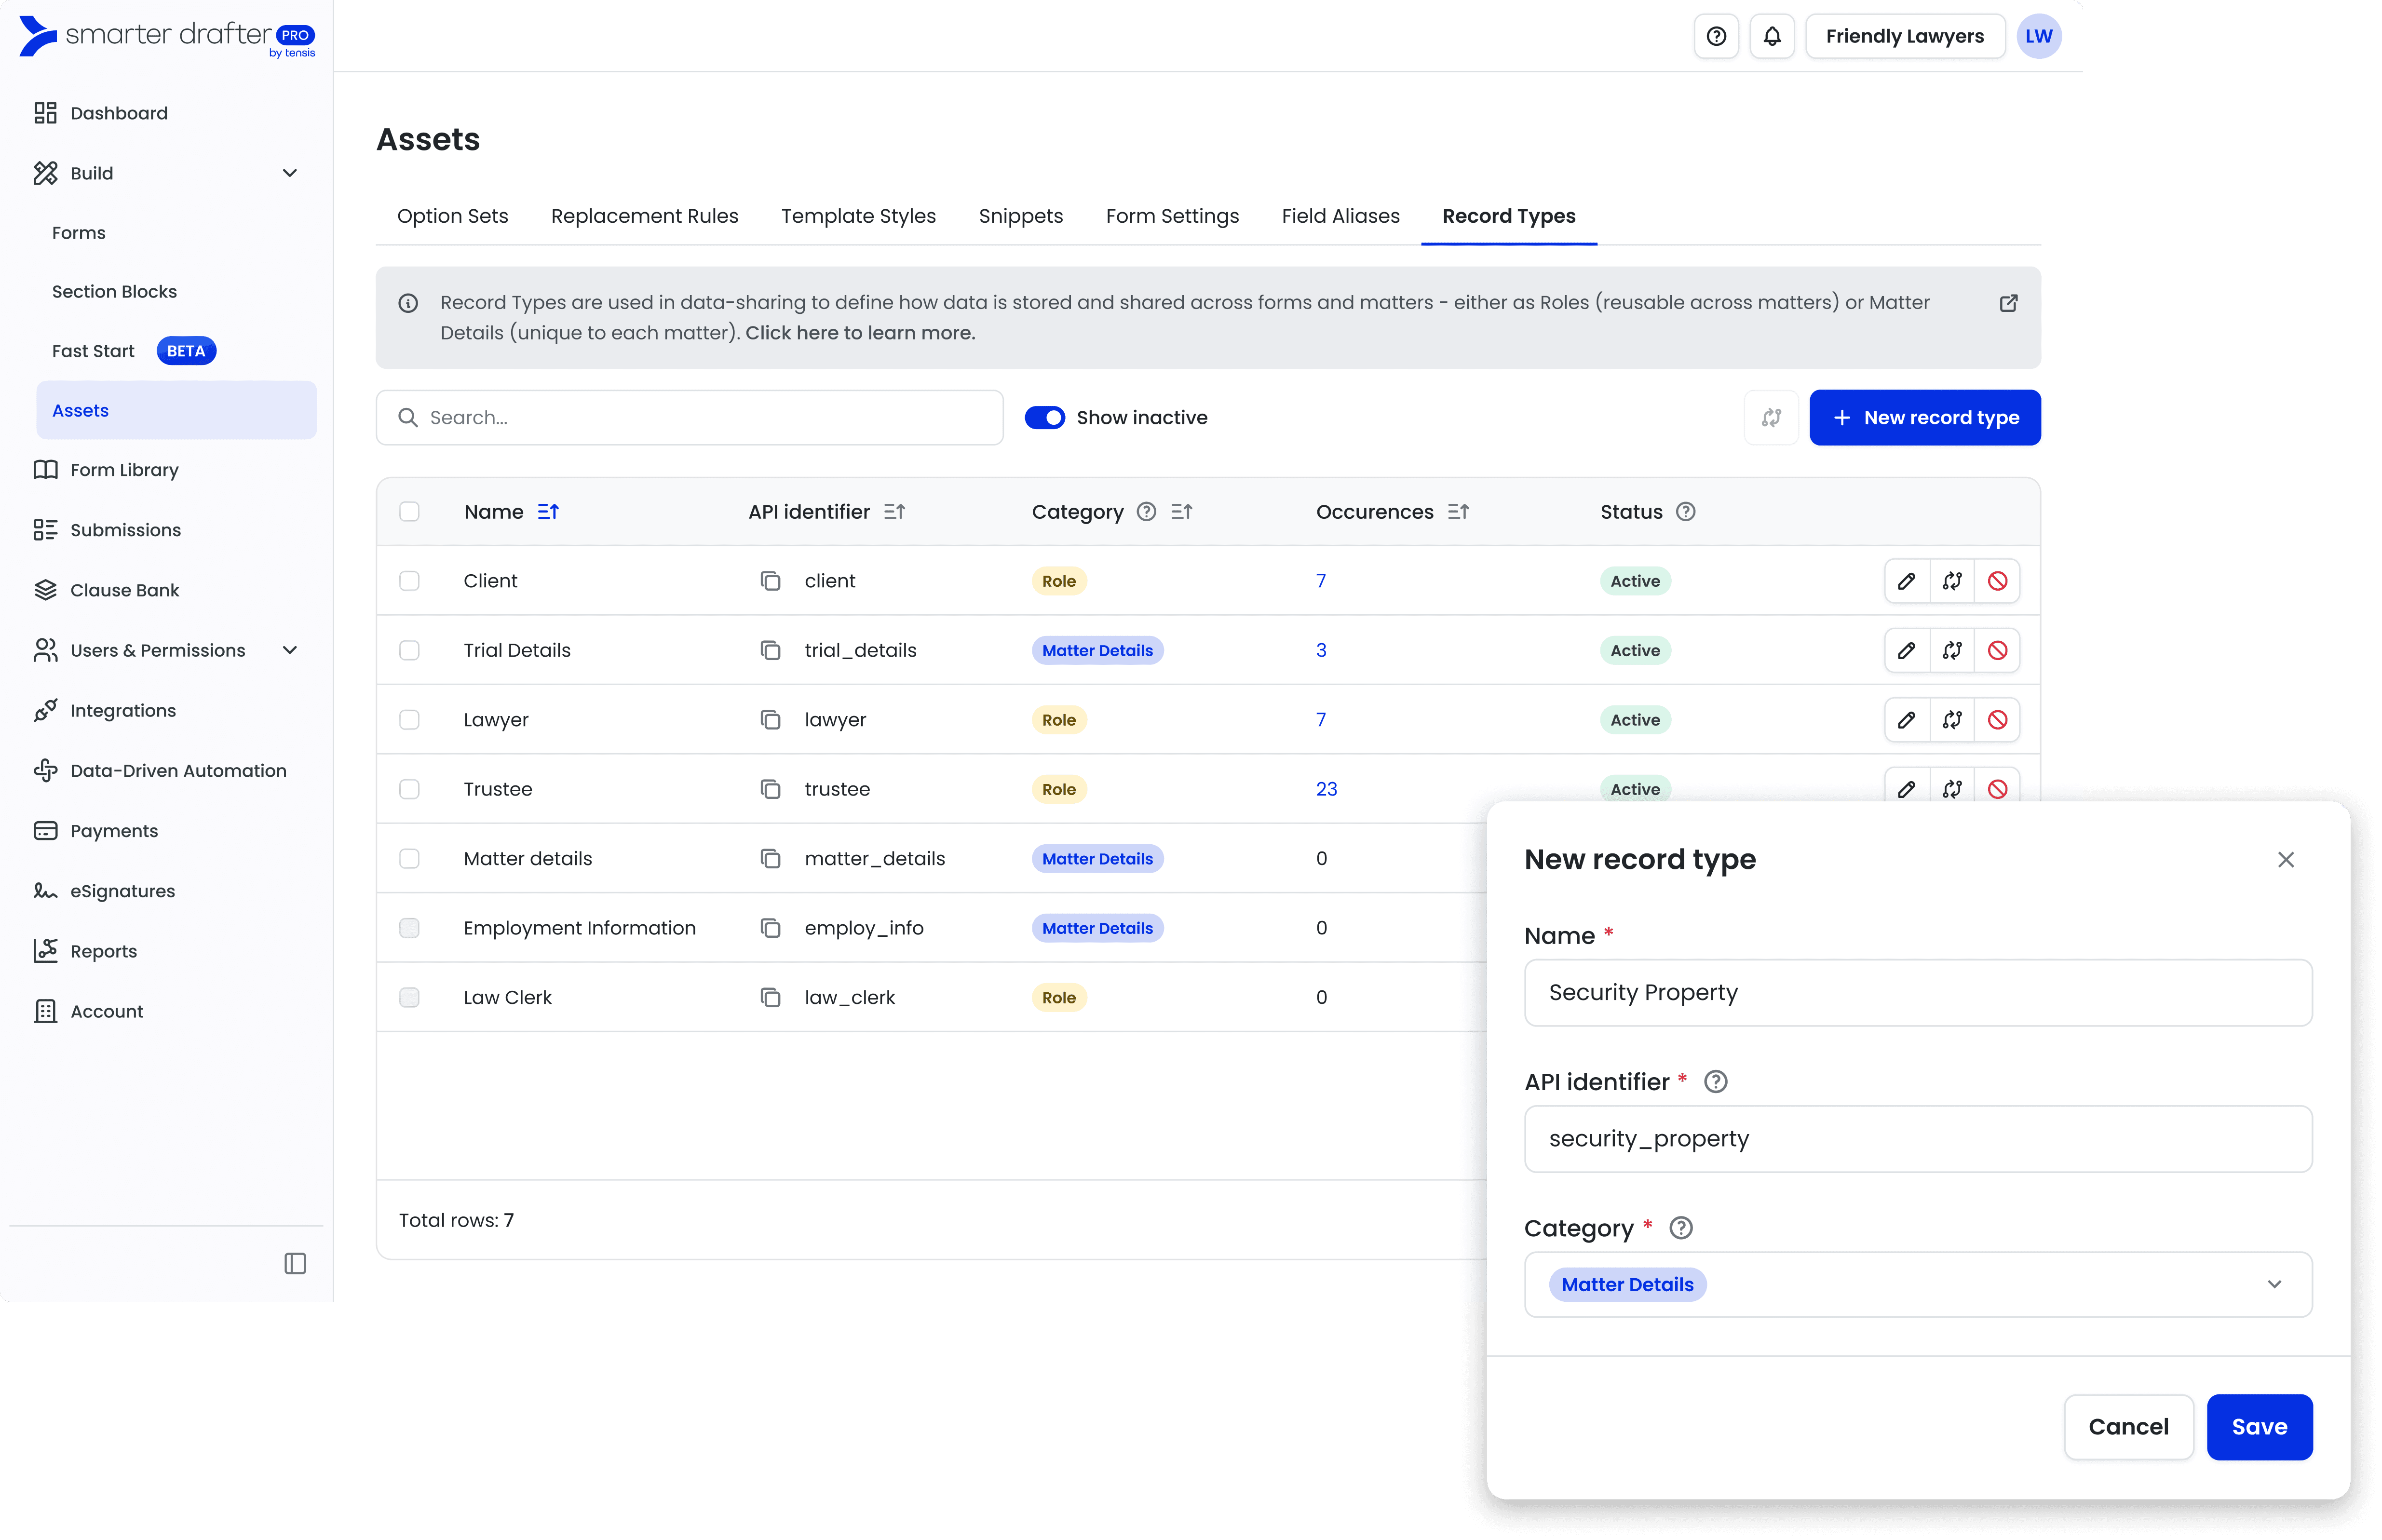
Task: Switch to the Field Aliases tab
Action: coord(1340,216)
